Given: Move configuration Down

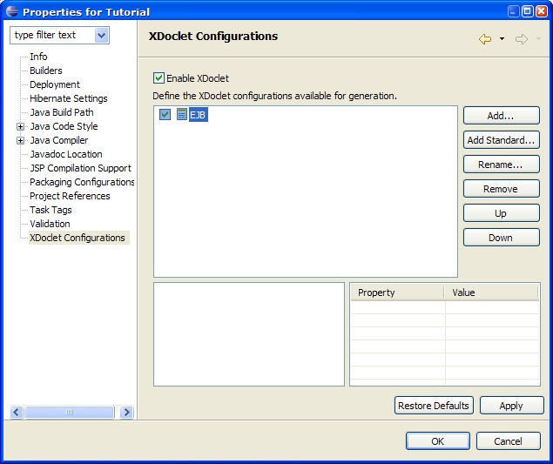Looking at the screenshot, I should [501, 238].
